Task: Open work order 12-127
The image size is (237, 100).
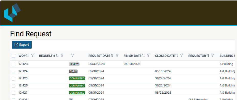Action: pyautogui.click(x=23, y=92)
